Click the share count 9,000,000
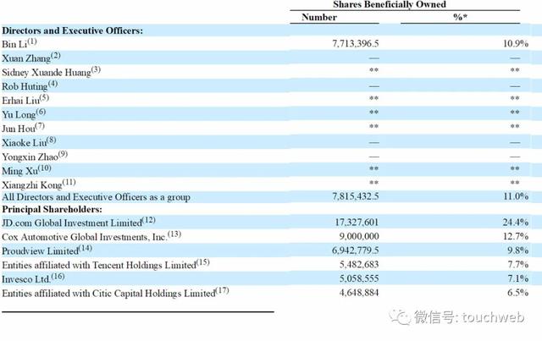 pos(359,236)
